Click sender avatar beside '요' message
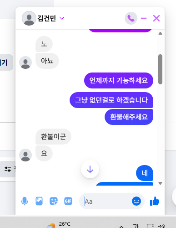The width and height of the screenshot is (176, 228). point(25,155)
